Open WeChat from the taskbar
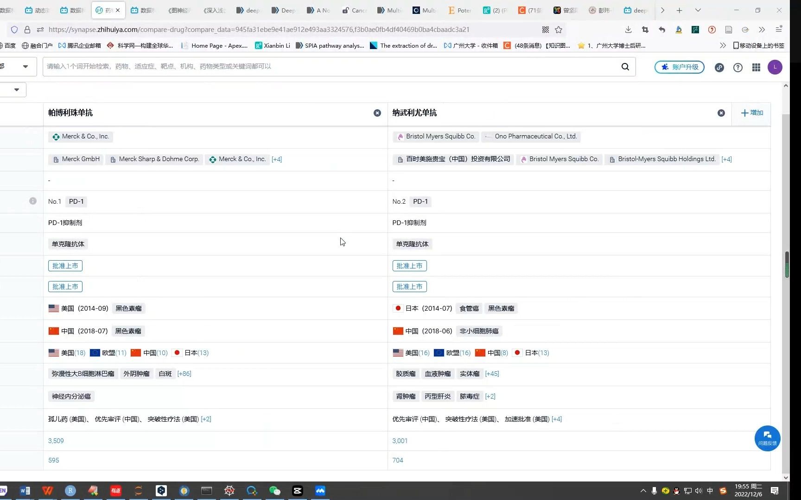801x500 pixels. pos(275,491)
